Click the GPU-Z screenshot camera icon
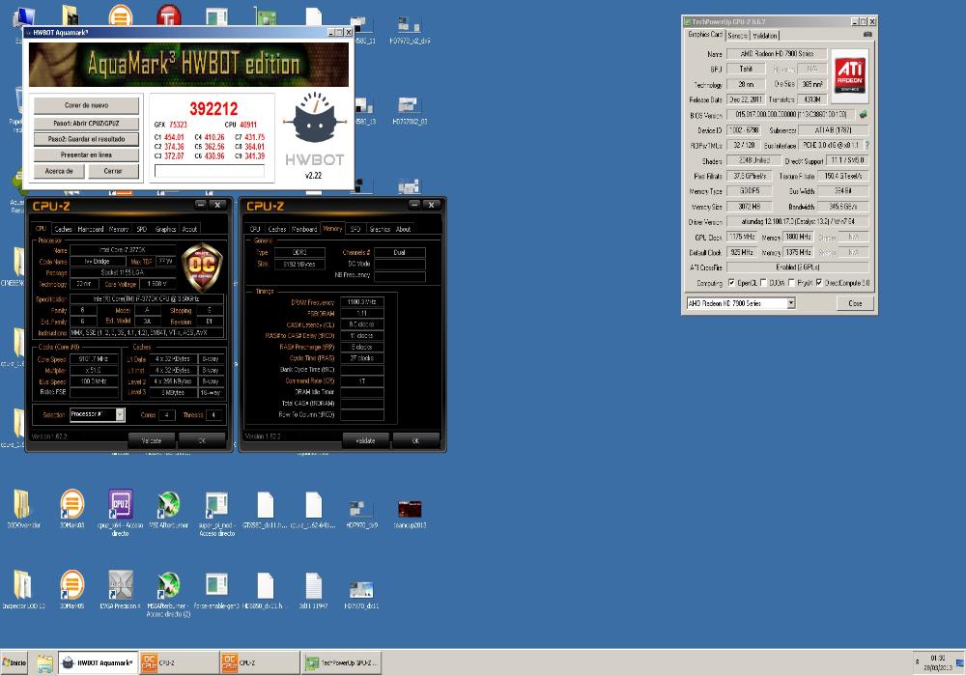Image resolution: width=966 pixels, height=676 pixels. (x=867, y=35)
